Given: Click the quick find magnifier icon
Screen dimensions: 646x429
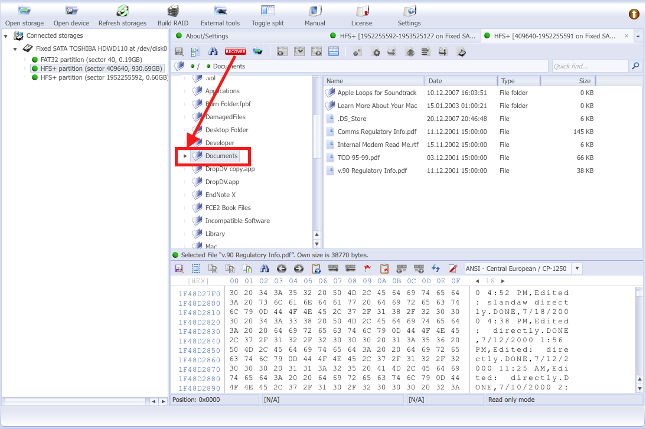Looking at the screenshot, I should coord(636,66).
